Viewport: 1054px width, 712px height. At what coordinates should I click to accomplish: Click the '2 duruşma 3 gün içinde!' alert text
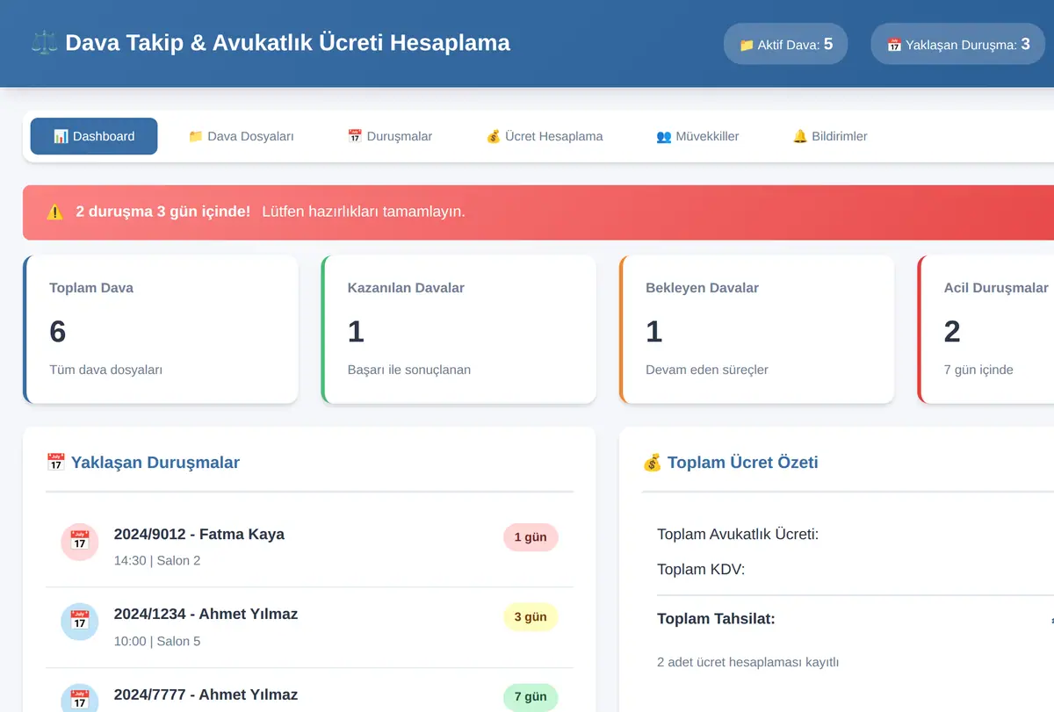163,212
